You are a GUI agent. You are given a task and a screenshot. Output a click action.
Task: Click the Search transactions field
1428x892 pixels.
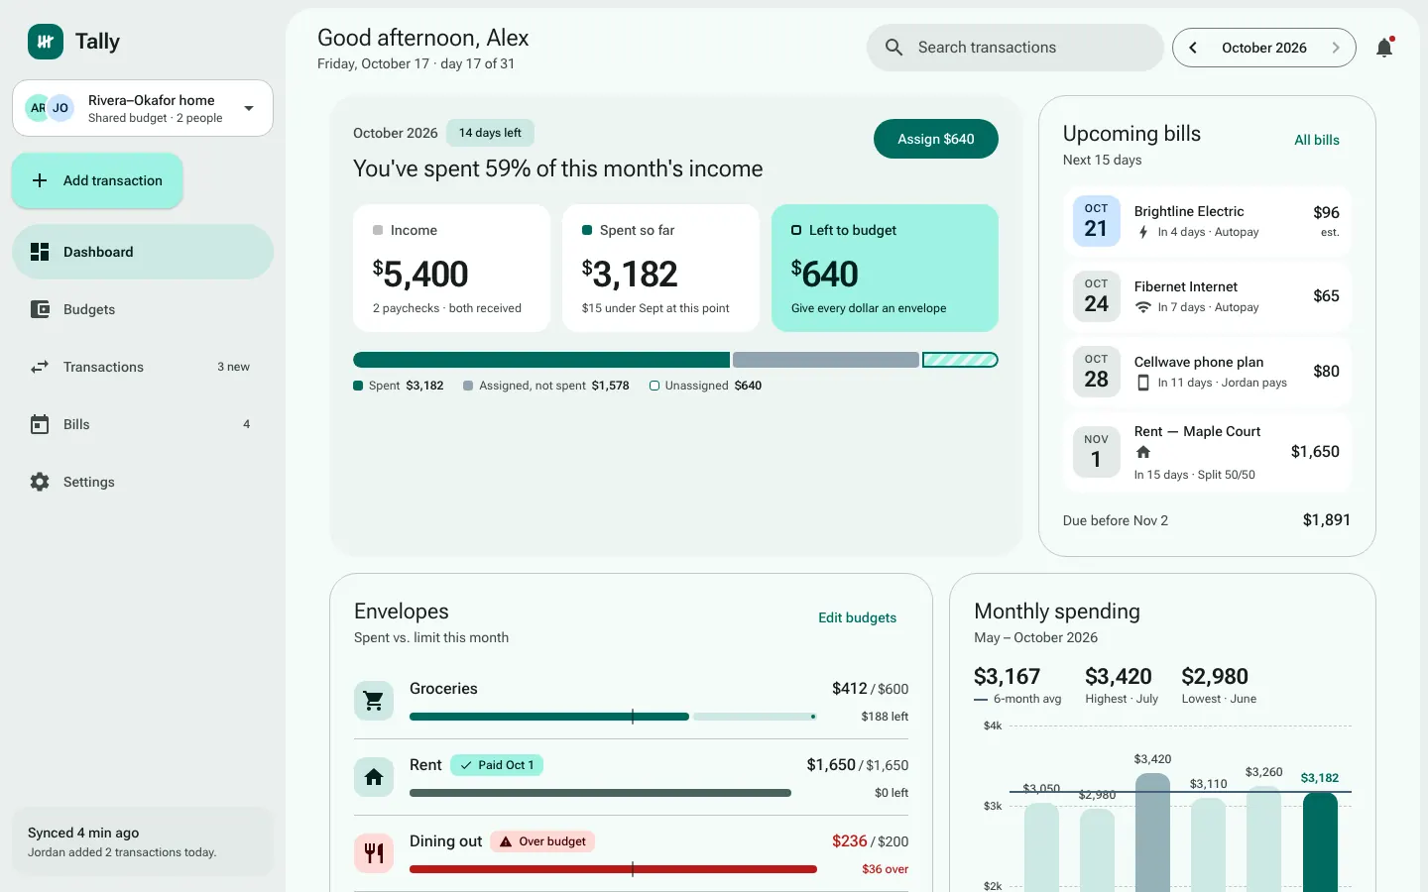[1015, 48]
